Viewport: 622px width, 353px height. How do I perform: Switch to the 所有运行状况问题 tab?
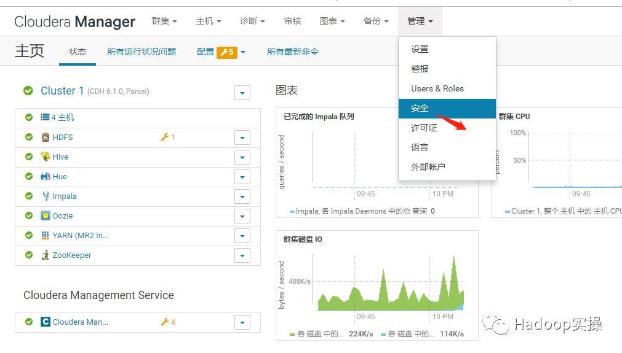coord(142,52)
